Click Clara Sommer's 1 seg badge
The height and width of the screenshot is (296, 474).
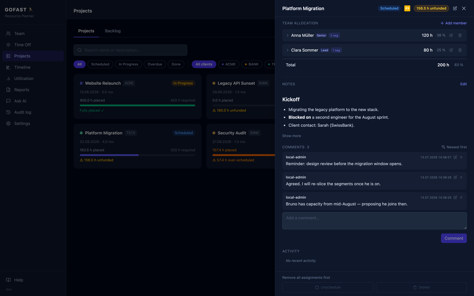[x=336, y=50]
